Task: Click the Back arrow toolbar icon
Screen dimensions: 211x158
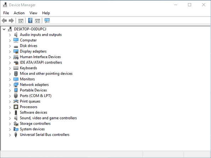Action: tap(4, 21)
